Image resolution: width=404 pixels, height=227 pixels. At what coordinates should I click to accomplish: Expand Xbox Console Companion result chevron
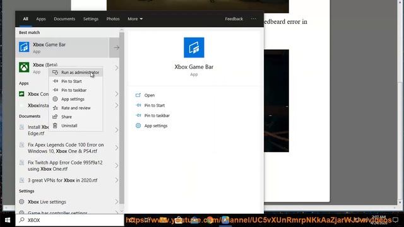coord(116,94)
